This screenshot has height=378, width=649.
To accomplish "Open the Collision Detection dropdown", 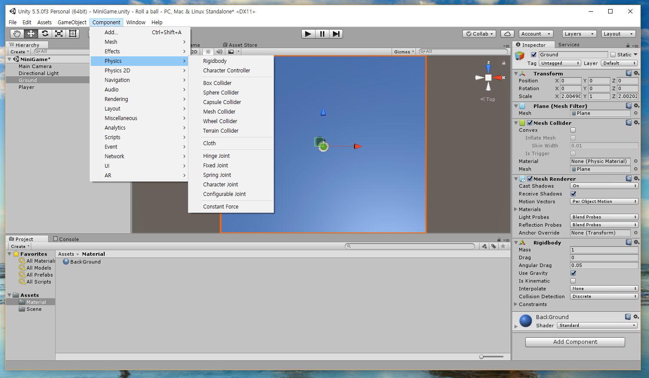I will pyautogui.click(x=603, y=296).
